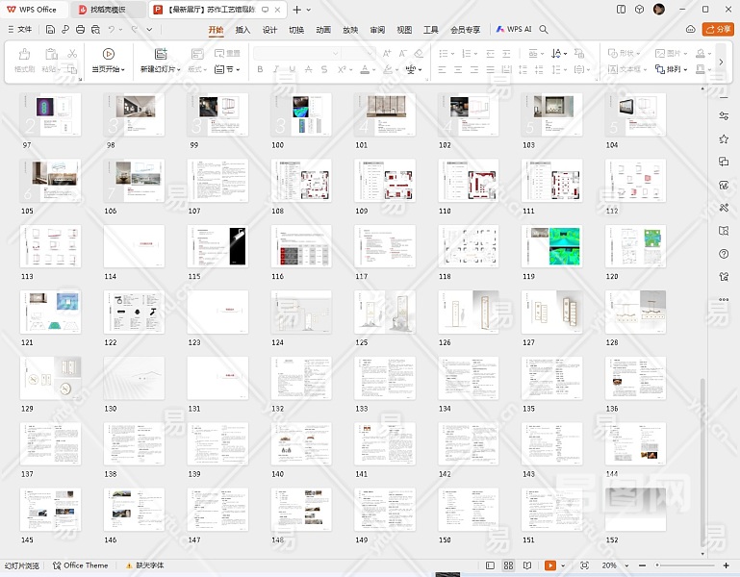Expand the 文件 menu
The image size is (740, 577).
click(x=19, y=30)
